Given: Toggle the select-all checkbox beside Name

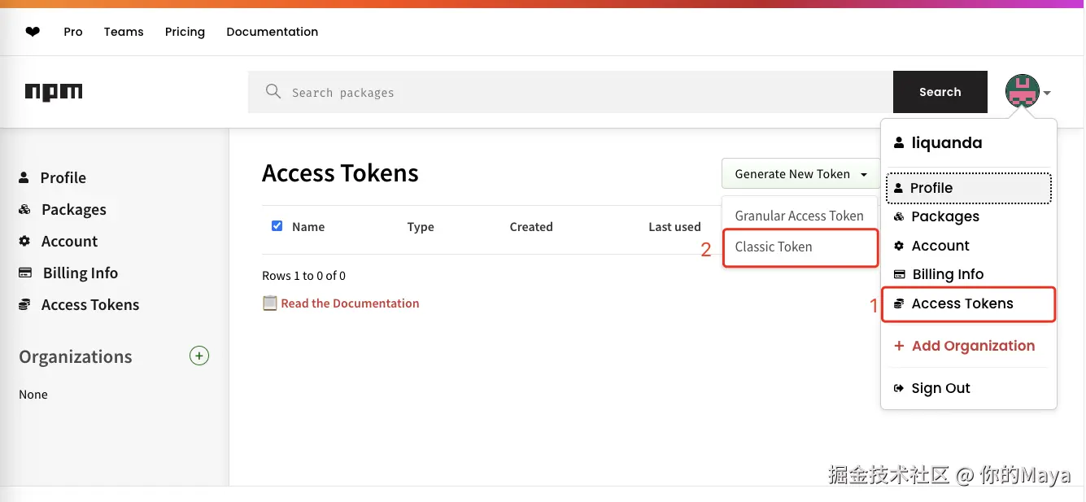Looking at the screenshot, I should (x=277, y=226).
